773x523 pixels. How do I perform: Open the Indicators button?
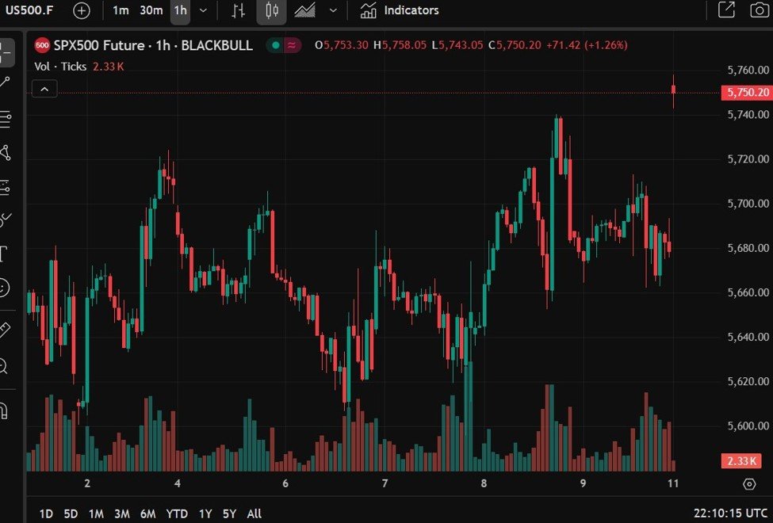click(400, 10)
